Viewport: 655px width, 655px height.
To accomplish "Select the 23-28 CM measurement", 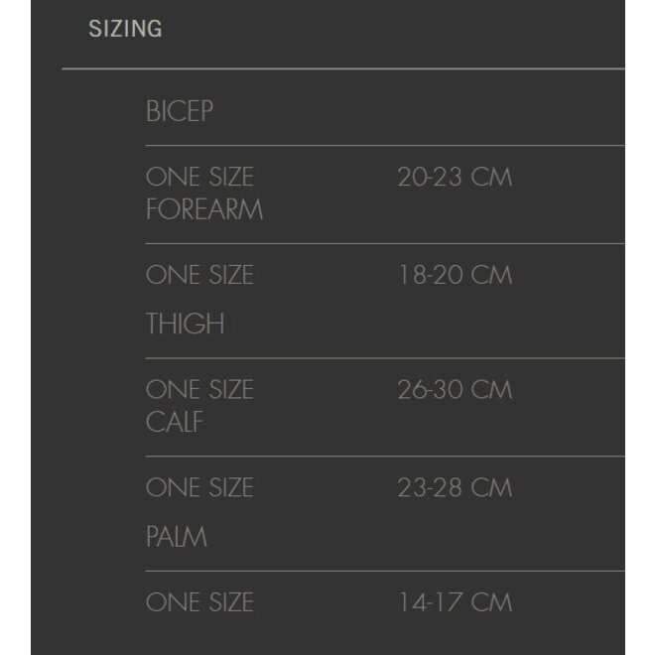I will tap(455, 487).
